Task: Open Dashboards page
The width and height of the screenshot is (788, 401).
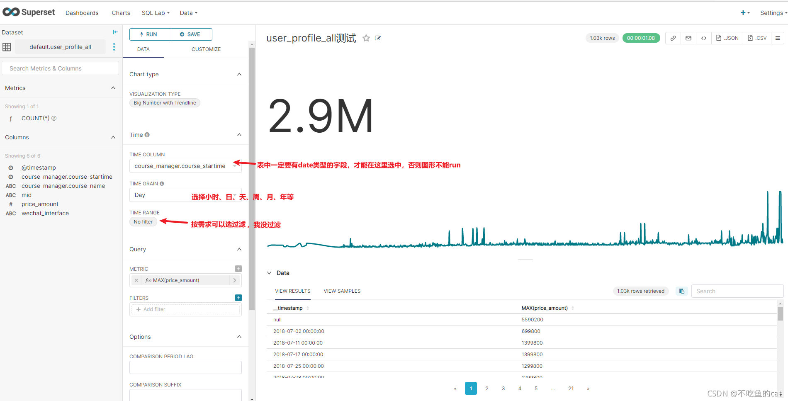Action: coord(82,13)
